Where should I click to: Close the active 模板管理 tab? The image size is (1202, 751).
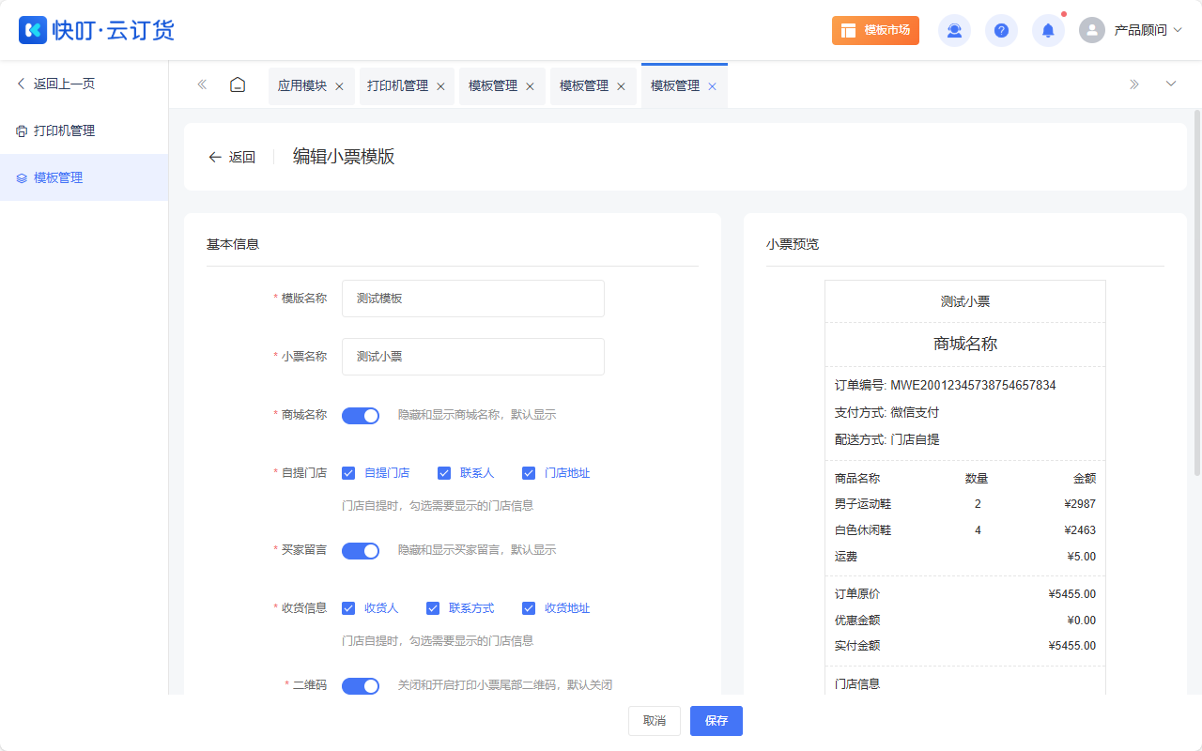712,86
